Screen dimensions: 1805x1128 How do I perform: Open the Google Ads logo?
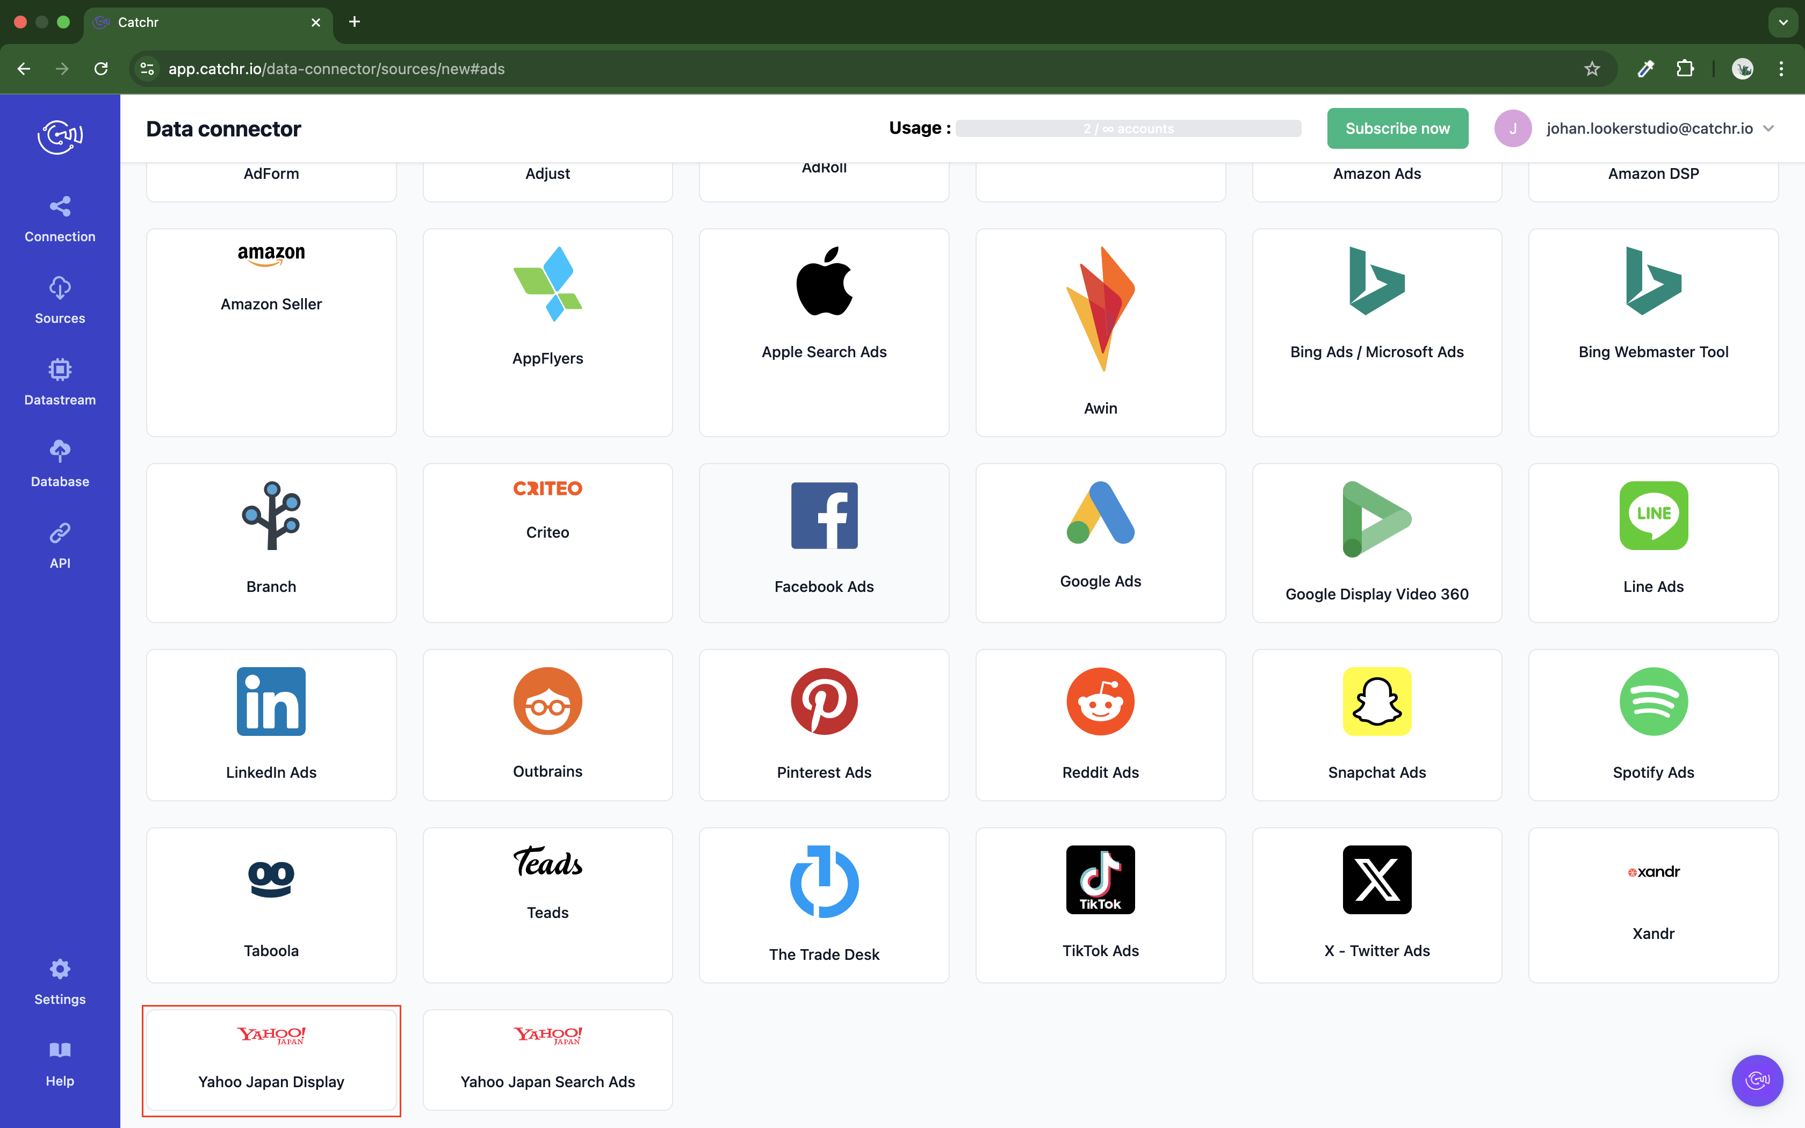pyautogui.click(x=1100, y=512)
